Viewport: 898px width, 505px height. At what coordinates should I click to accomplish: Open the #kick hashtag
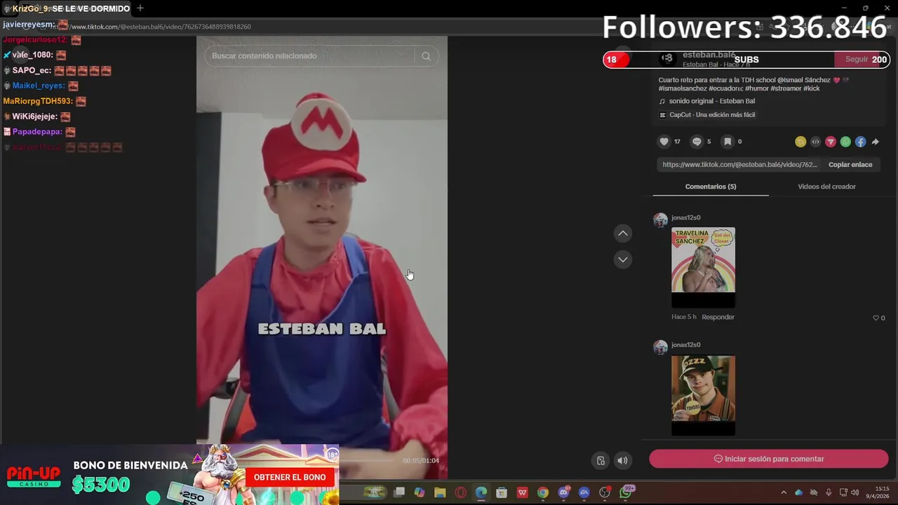point(812,88)
